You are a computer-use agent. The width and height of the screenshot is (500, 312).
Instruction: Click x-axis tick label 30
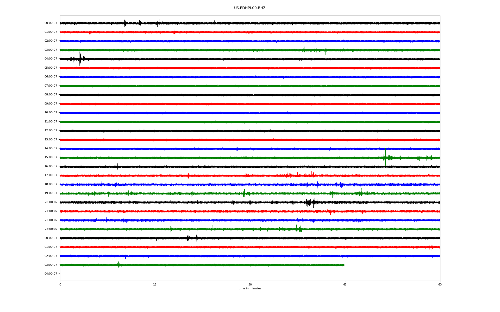[x=250, y=284]
